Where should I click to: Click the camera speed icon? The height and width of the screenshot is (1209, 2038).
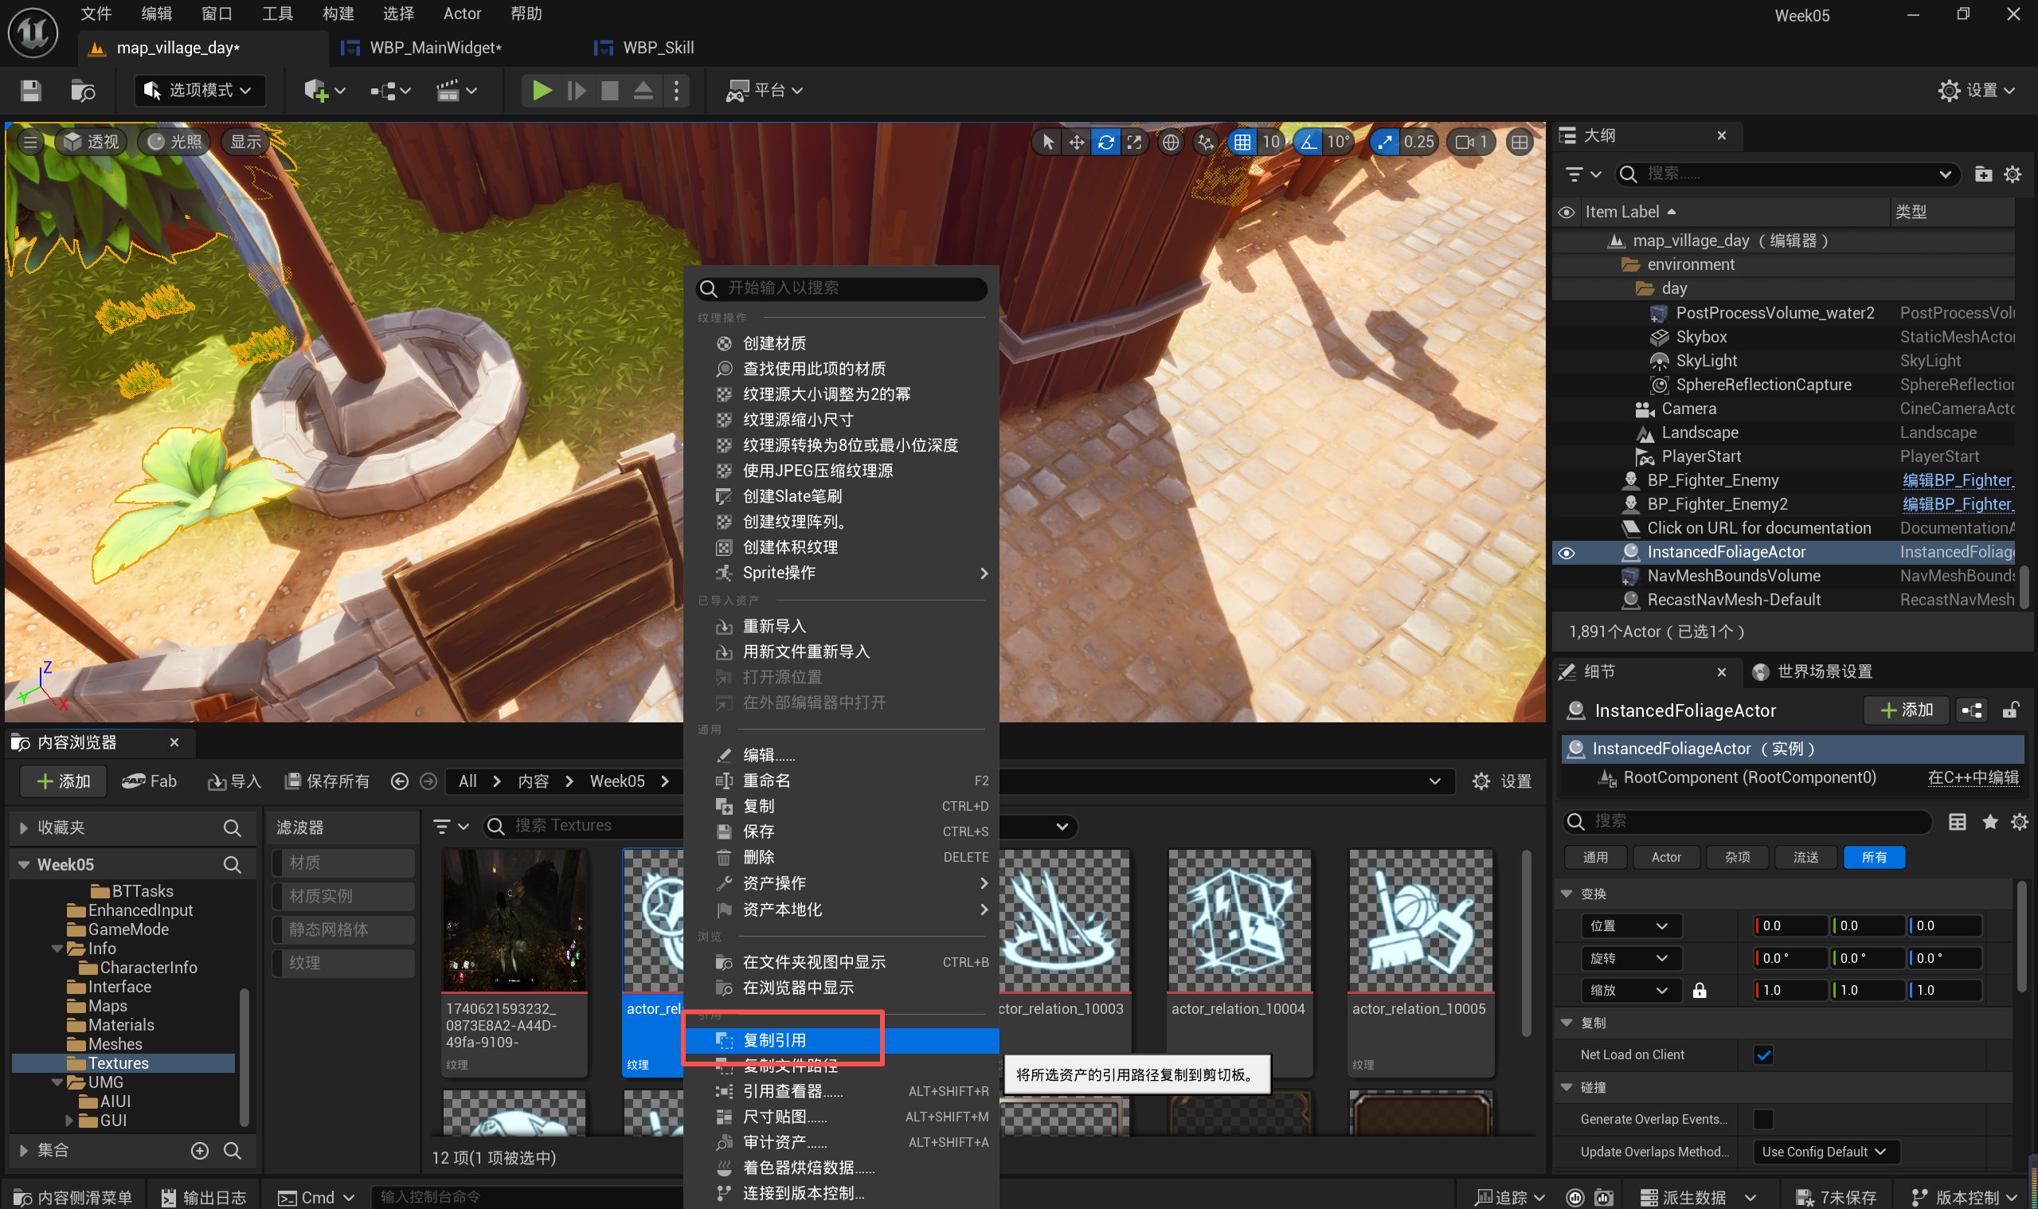coord(1465,143)
